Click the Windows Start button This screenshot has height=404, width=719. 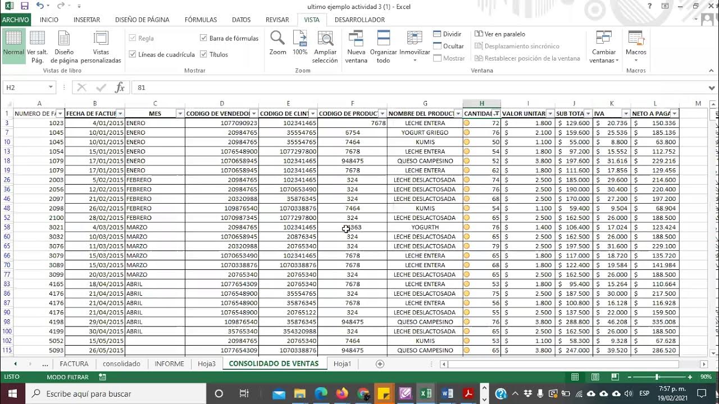coord(12,393)
